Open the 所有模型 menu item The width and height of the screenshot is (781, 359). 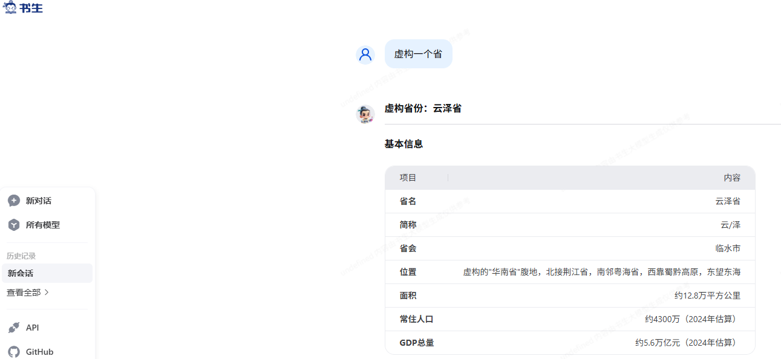coord(43,225)
